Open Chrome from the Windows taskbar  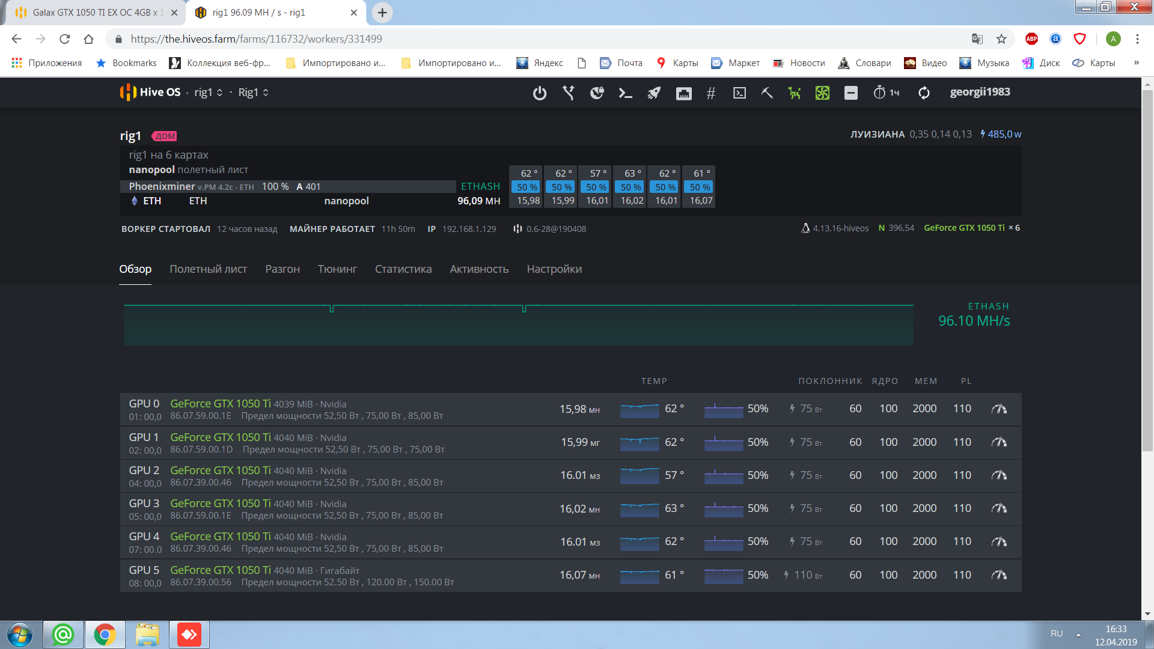[105, 635]
